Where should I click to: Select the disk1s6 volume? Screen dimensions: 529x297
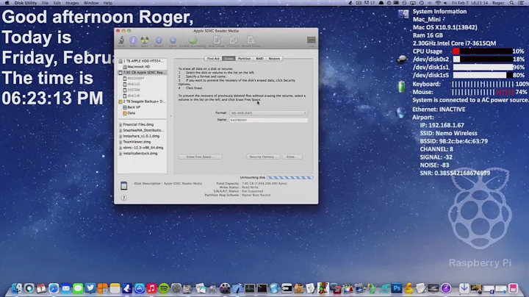click(142, 96)
